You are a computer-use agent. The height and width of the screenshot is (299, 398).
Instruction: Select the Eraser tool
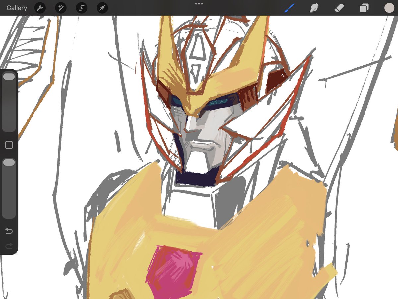click(339, 8)
